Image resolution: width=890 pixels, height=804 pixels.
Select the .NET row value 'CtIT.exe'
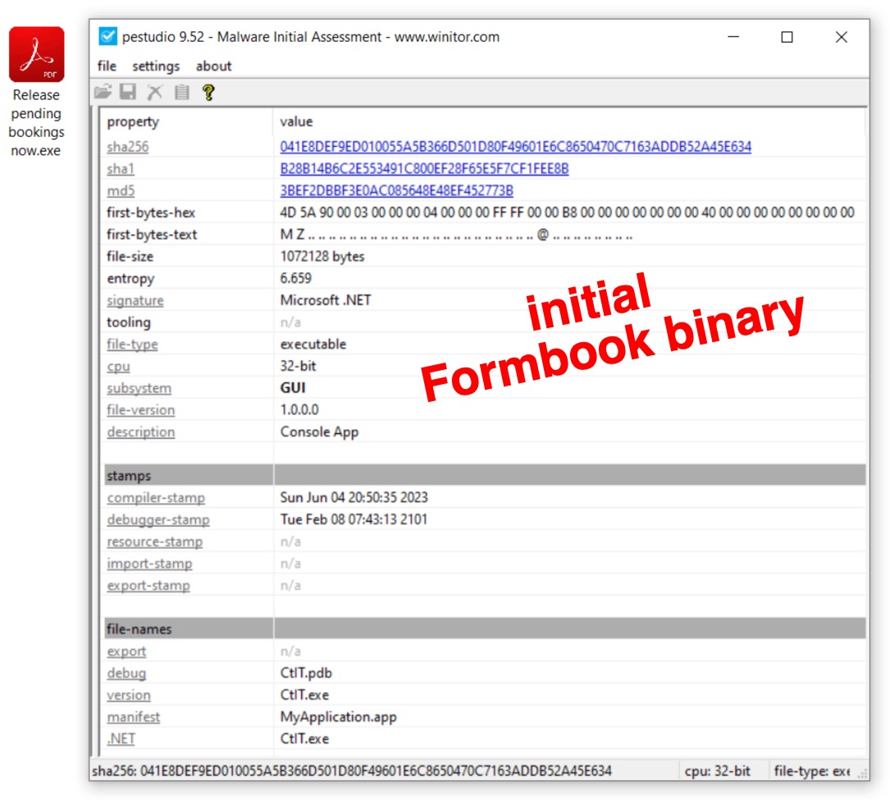pyautogui.click(x=304, y=738)
